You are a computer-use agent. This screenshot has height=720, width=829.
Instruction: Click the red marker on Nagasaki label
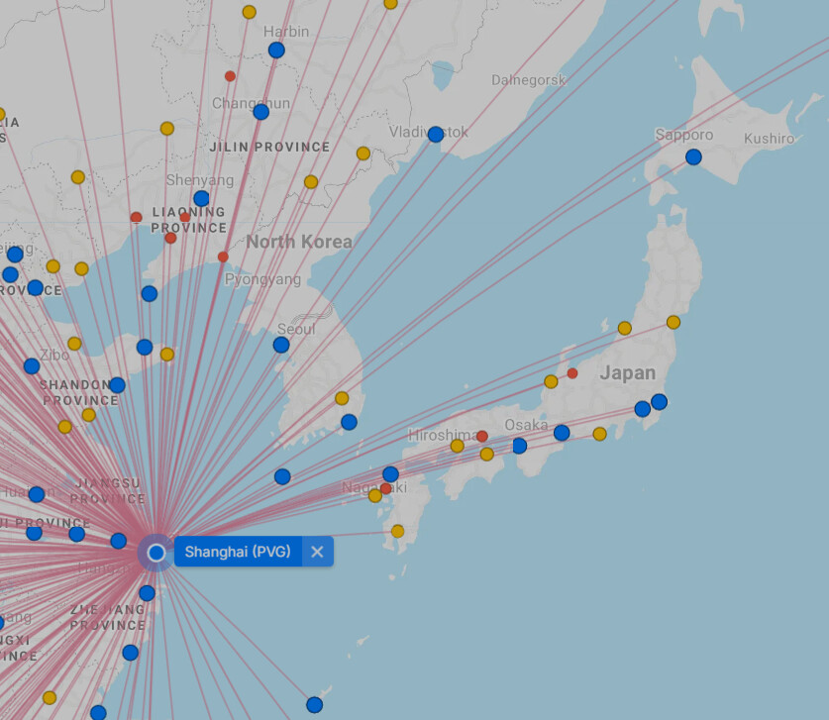coord(385,488)
